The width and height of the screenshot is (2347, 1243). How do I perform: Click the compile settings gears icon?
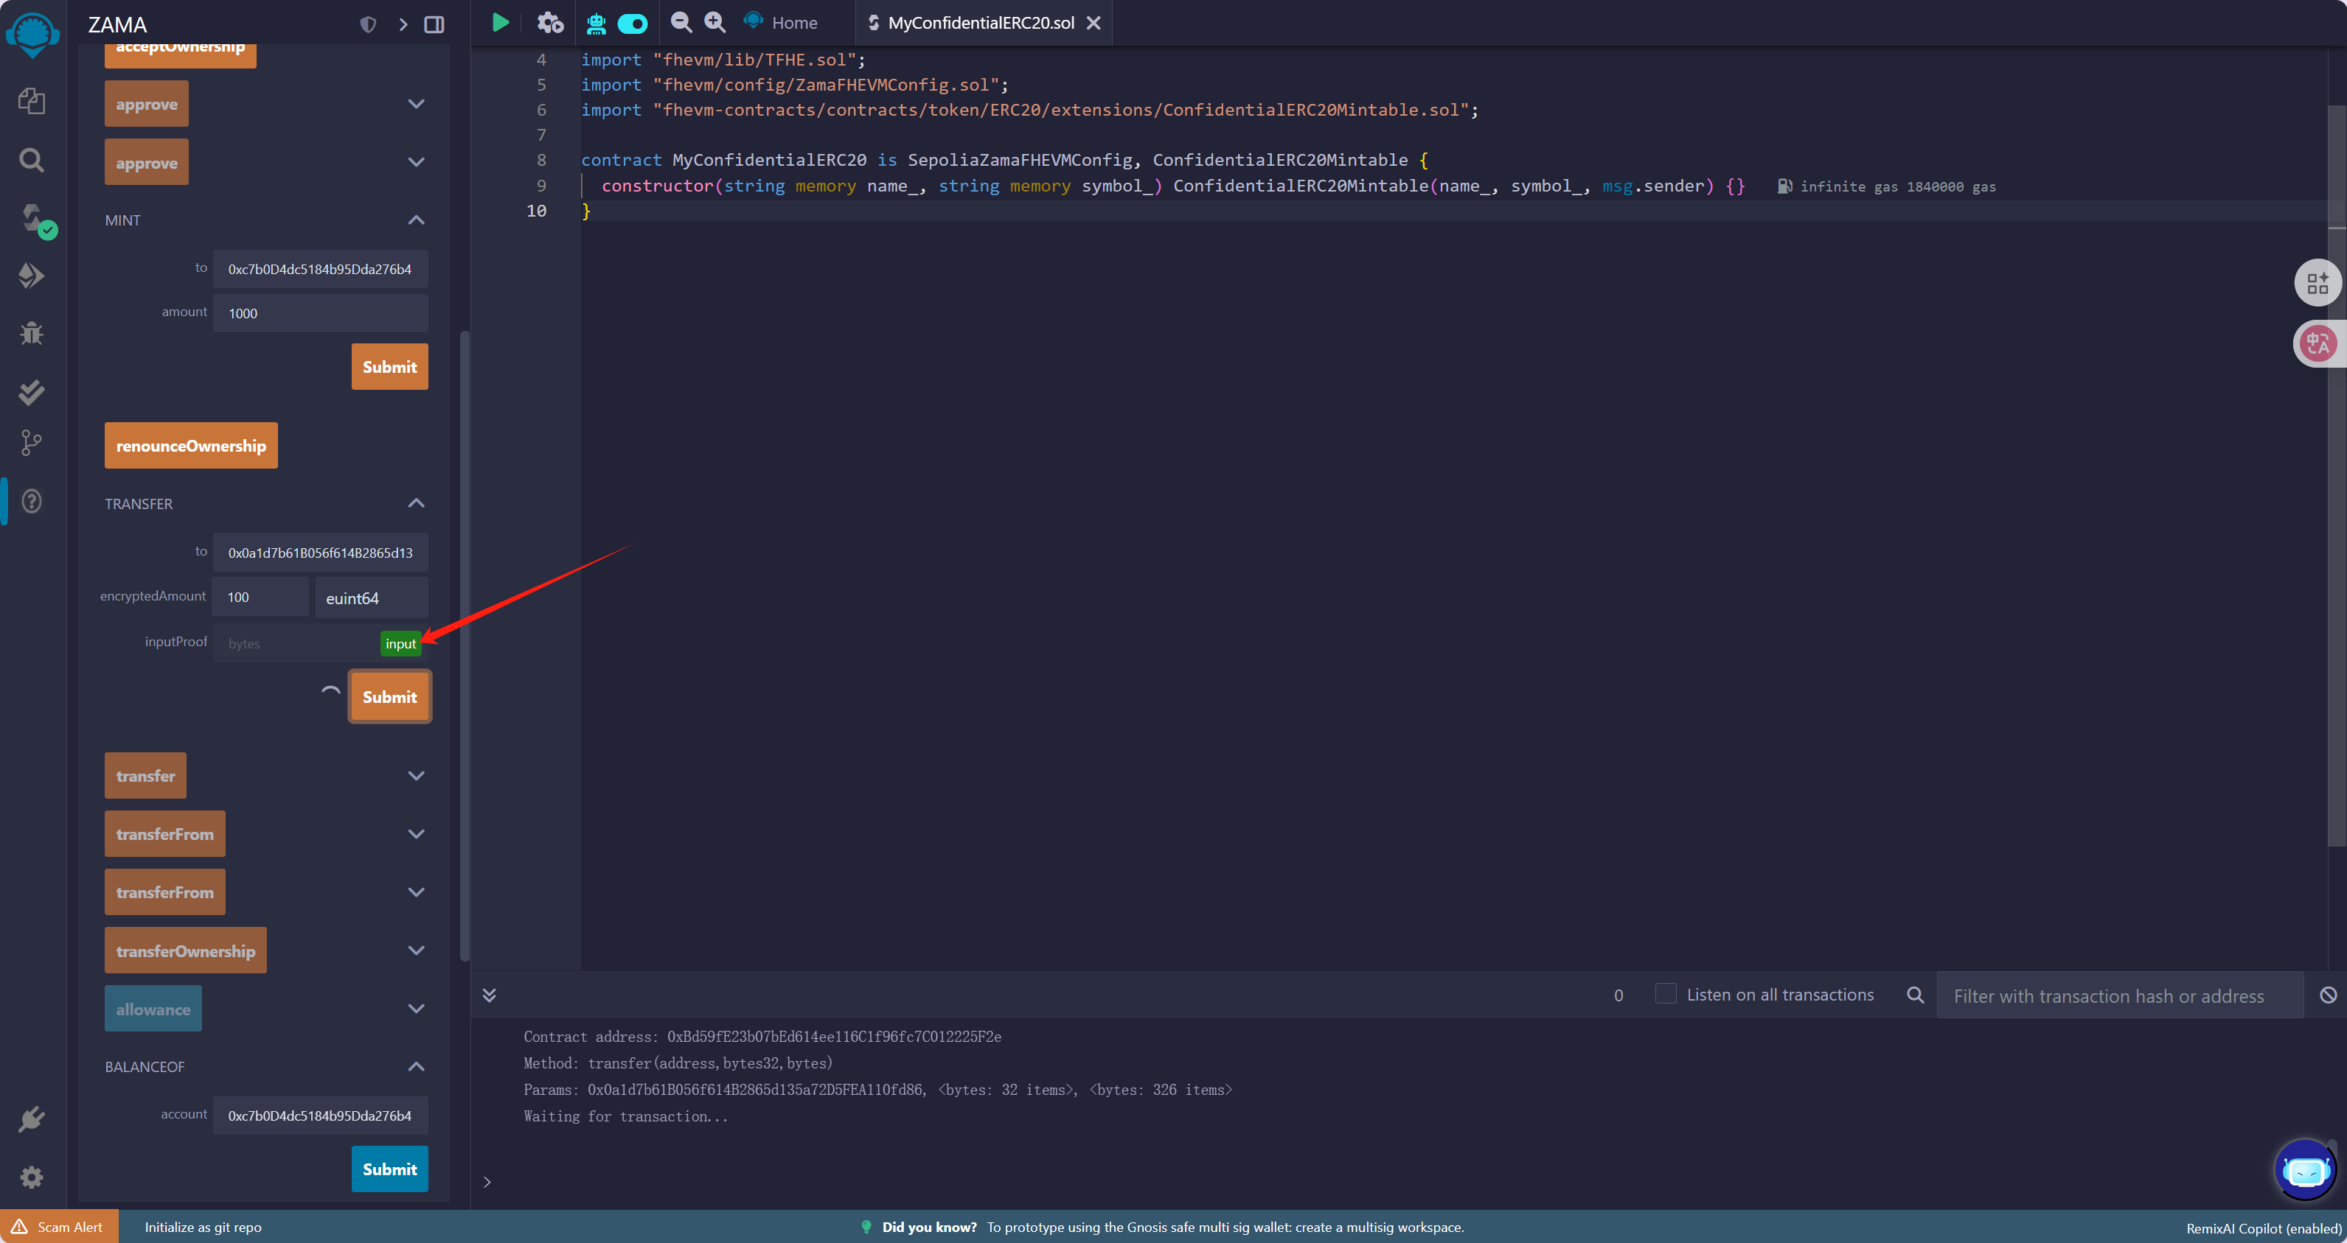[549, 23]
